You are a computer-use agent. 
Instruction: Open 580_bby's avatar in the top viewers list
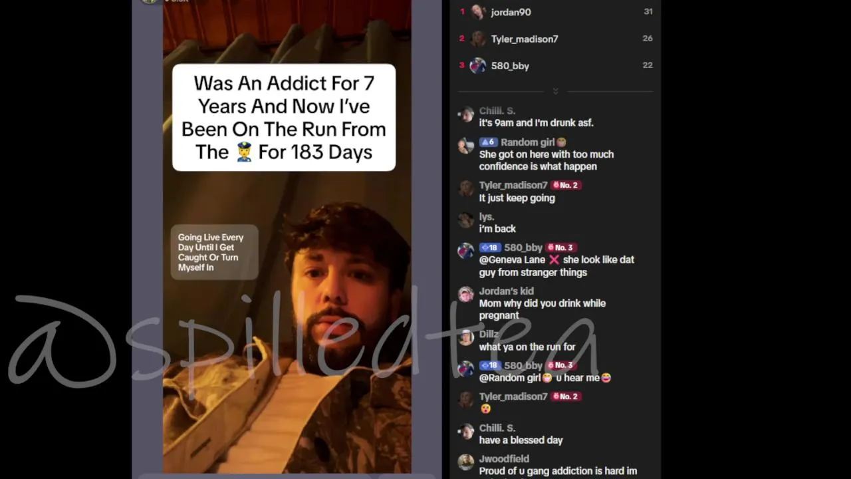478,65
